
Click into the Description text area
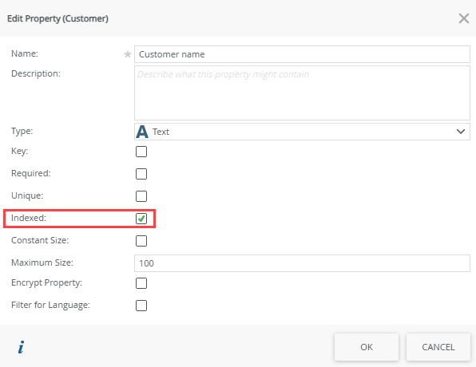click(x=302, y=93)
